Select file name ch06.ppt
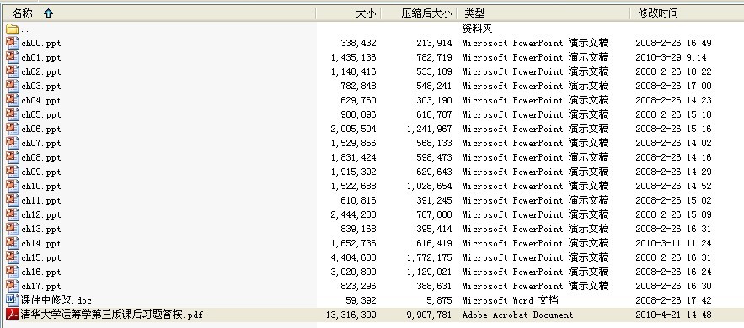Image resolution: width=744 pixels, height=328 pixels. pyautogui.click(x=40, y=129)
